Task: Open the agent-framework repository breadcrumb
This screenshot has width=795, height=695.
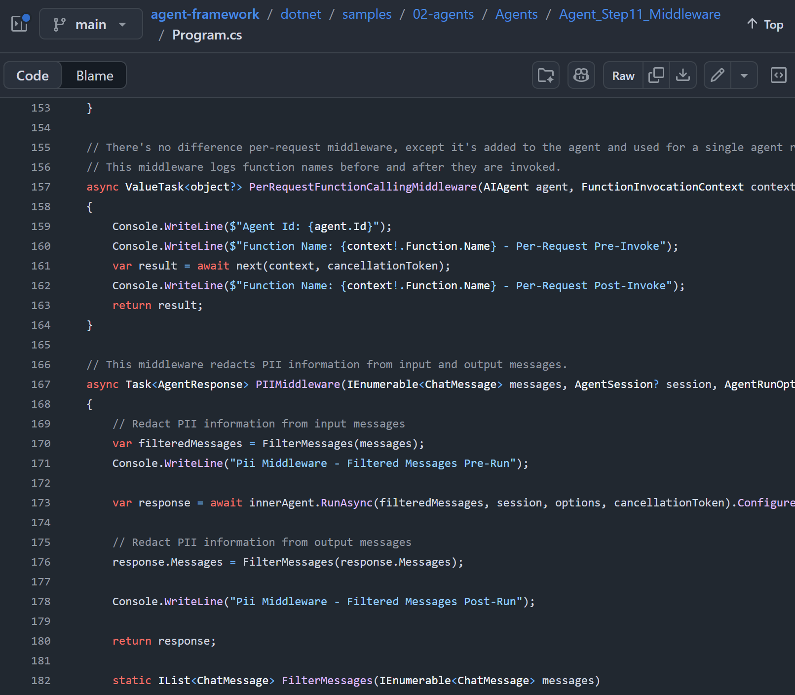Action: [205, 14]
